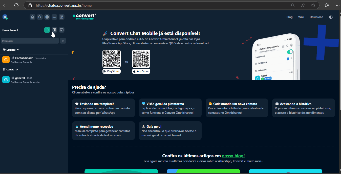Add page to favorites star icon
Screen dimensions: 341x174
[x=313, y=5]
